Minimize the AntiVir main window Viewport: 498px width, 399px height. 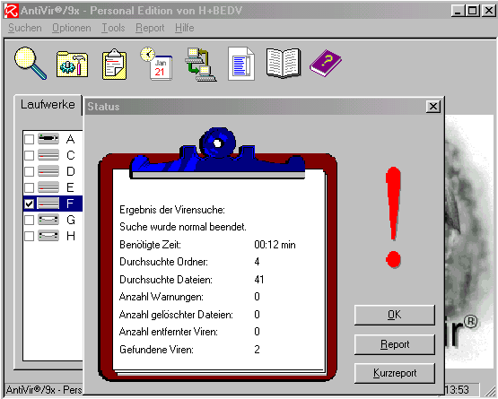pyautogui.click(x=458, y=11)
